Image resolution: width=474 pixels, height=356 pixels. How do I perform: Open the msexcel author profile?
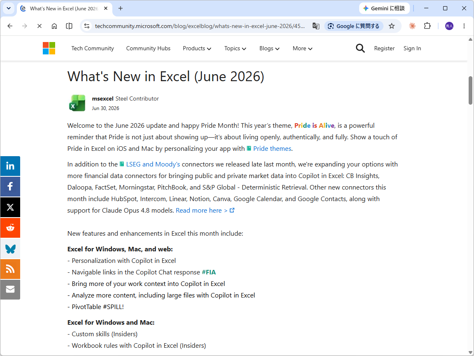102,99
